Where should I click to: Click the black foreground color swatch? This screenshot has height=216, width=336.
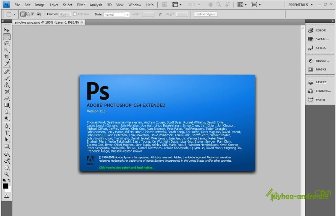click(5, 186)
